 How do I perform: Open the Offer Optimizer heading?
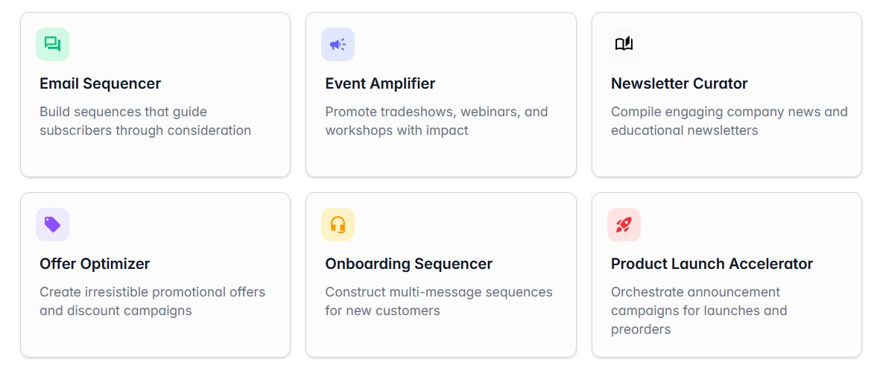[95, 264]
